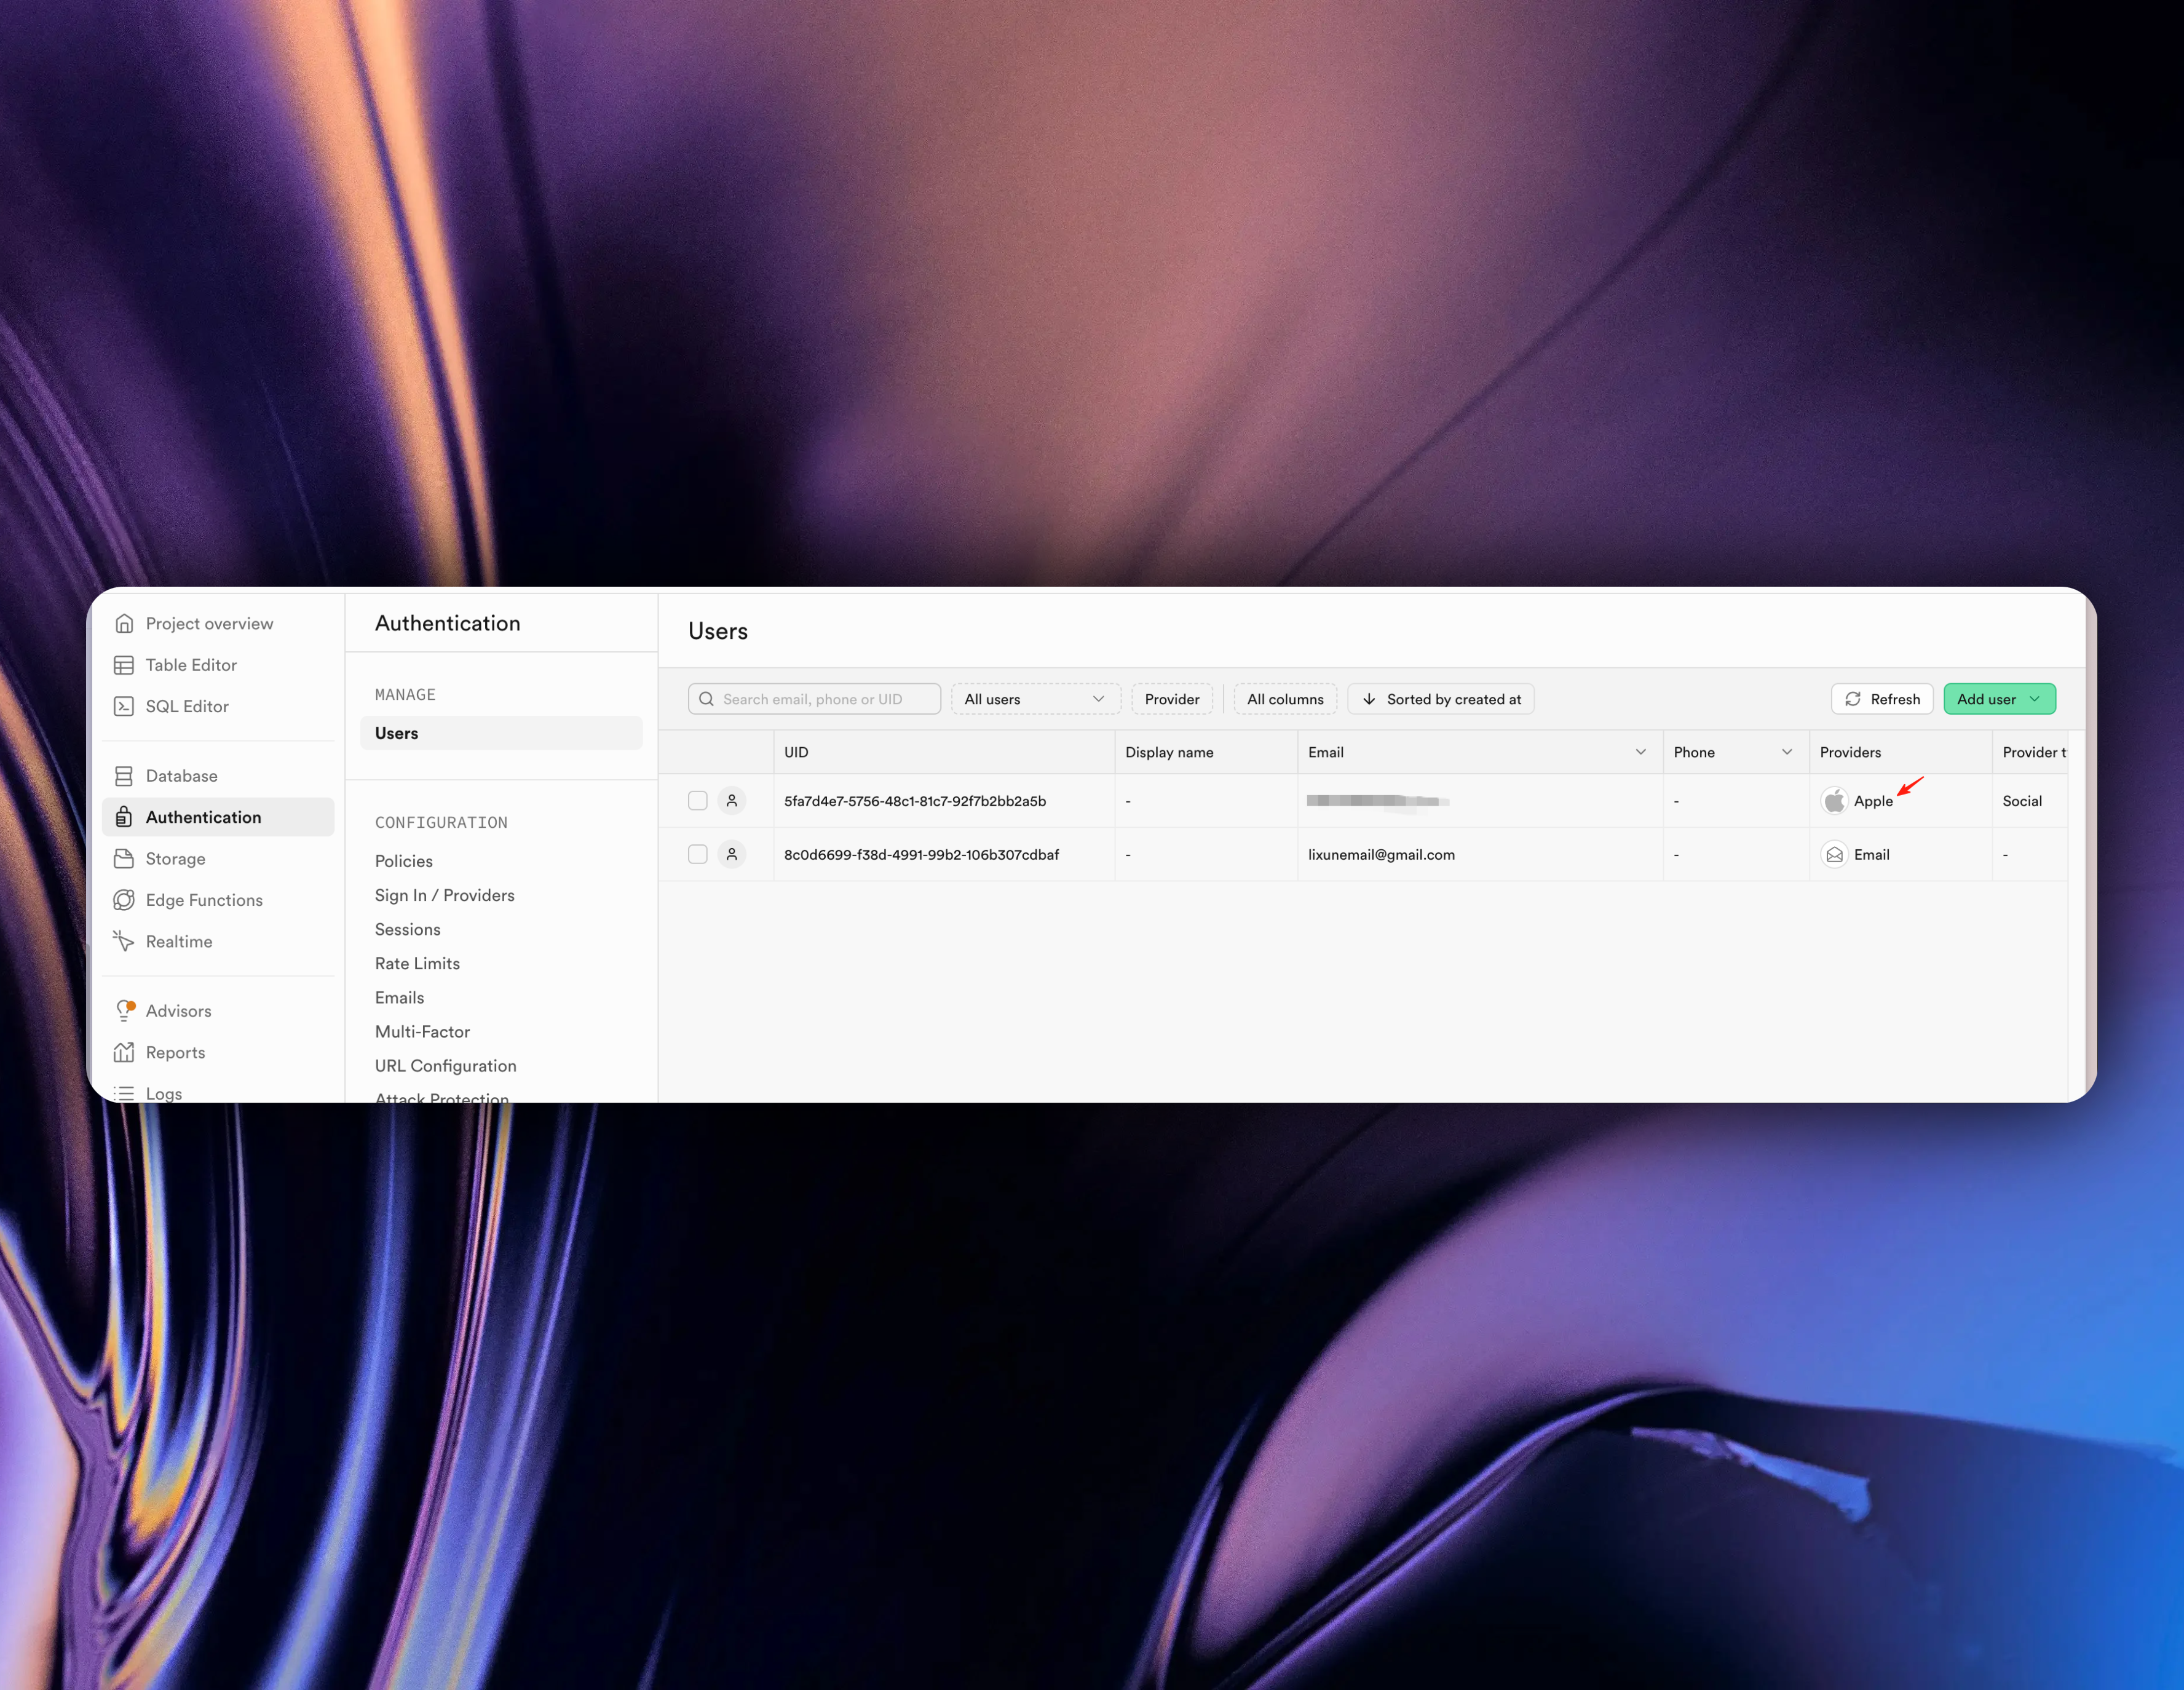
Task: Click Sorted by created at button
Action: 1441,699
